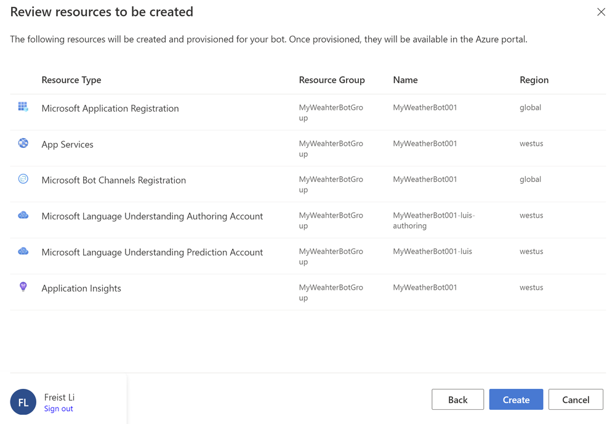The height and width of the screenshot is (424, 615).
Task: Click the Language Understanding Authoring cloud icon
Action: point(23,215)
